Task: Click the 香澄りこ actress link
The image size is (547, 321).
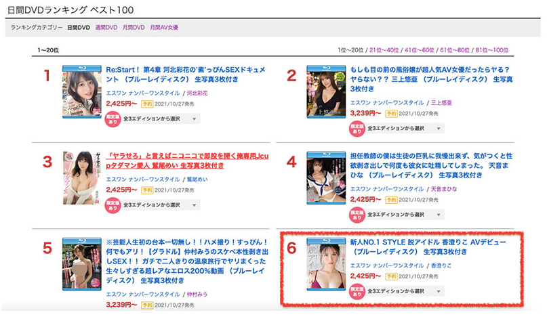Action: pyautogui.click(x=441, y=265)
